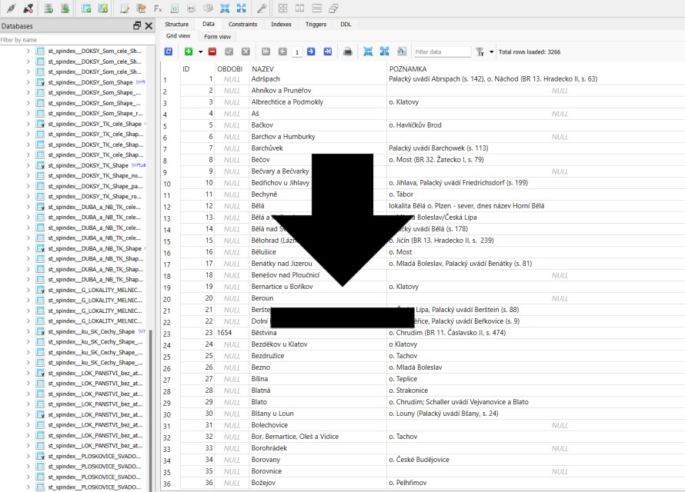This screenshot has width=685, height=492.
Task: Sort by the NAZEV column header
Action: [262, 69]
